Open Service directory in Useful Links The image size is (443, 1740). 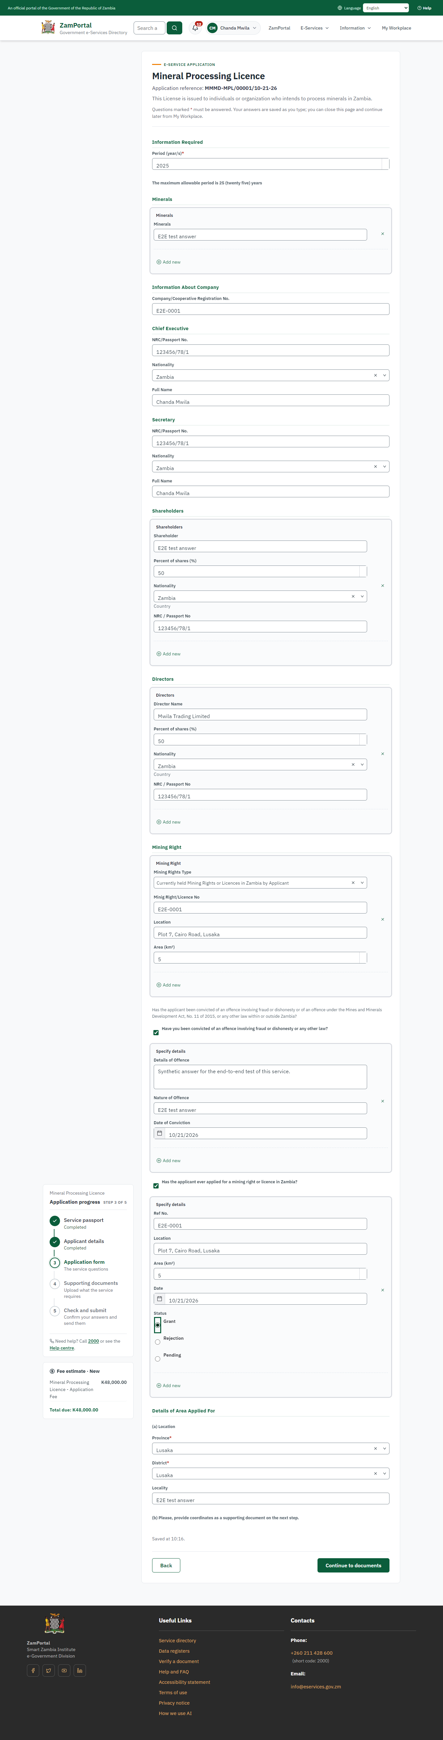[178, 1640]
